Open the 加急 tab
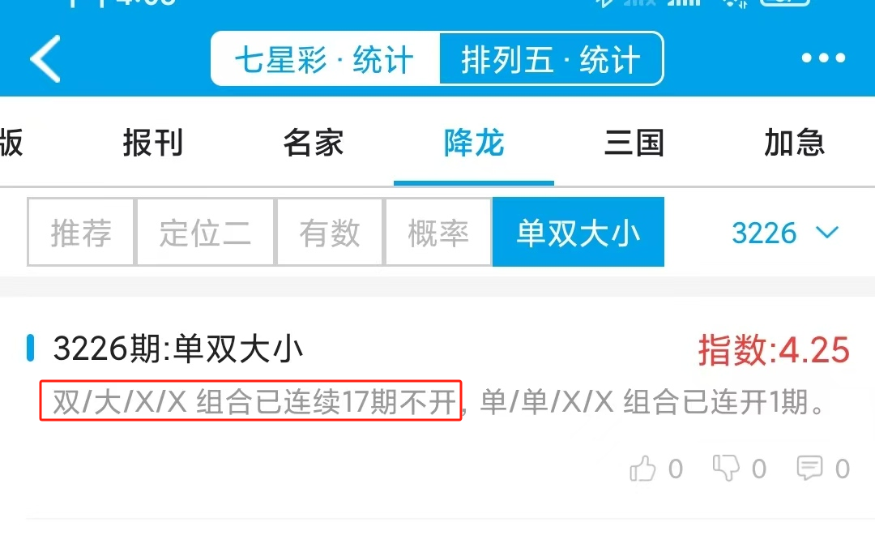Screen dimensions: 875x535 (x=794, y=143)
